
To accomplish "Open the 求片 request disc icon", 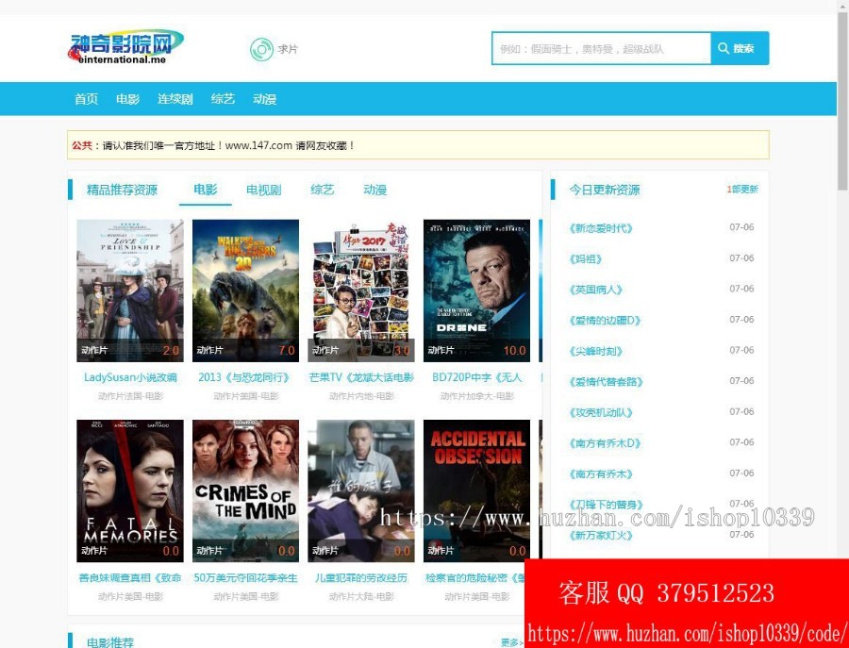I will [261, 49].
